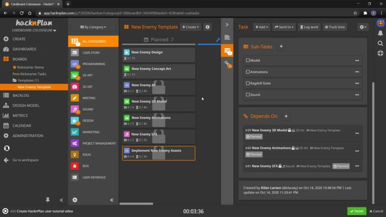Click the board info icon button
Image resolution: width=386 pixels, height=217 pixels.
click(207, 27)
